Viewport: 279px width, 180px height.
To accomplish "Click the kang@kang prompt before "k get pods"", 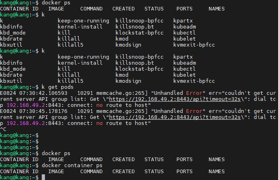I will tap(19, 87).
